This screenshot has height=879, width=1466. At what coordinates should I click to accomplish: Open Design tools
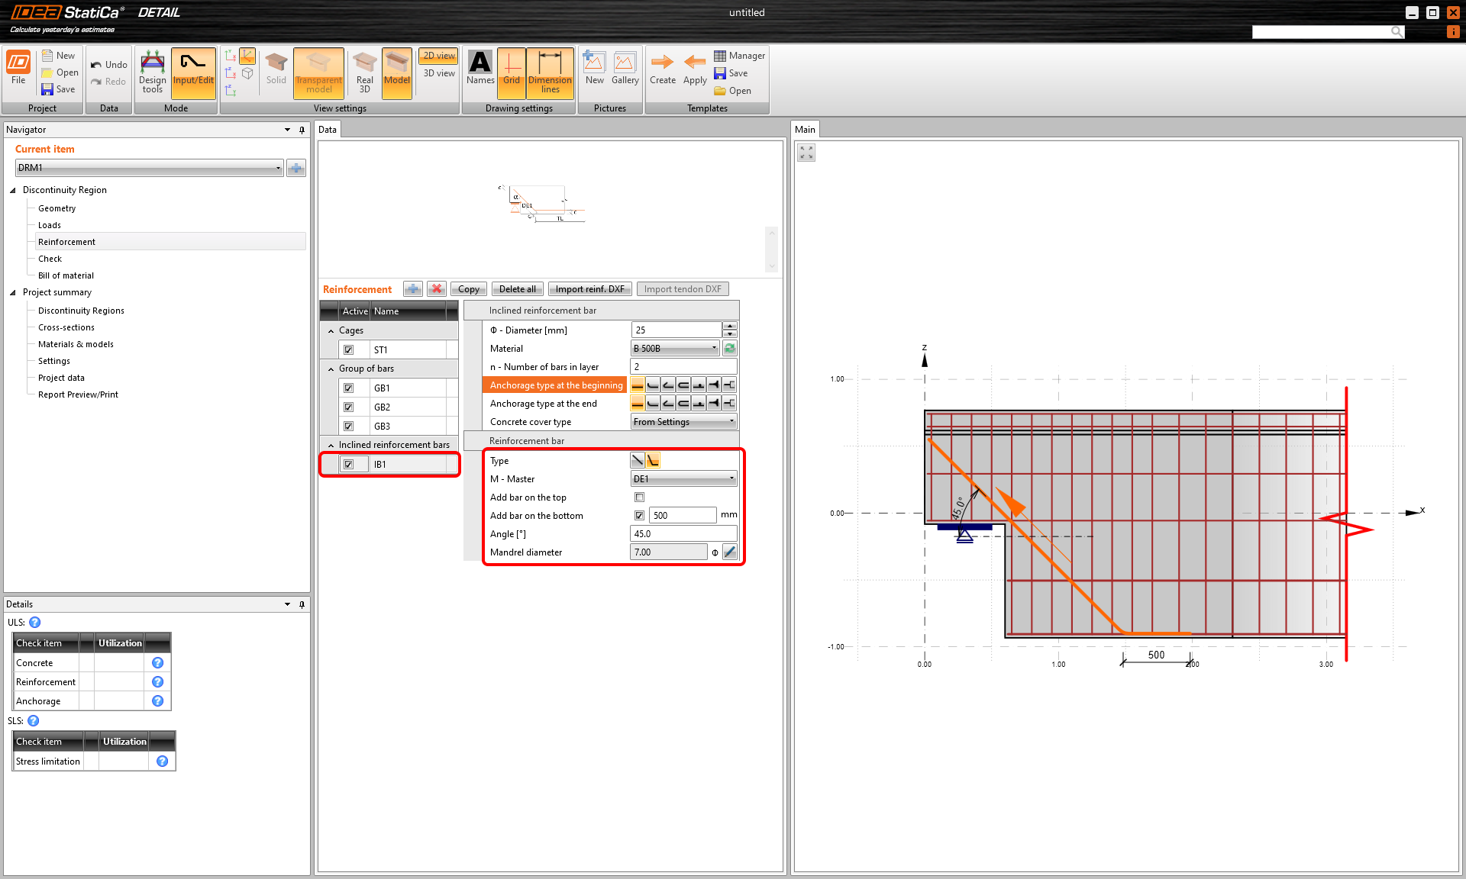pos(152,72)
